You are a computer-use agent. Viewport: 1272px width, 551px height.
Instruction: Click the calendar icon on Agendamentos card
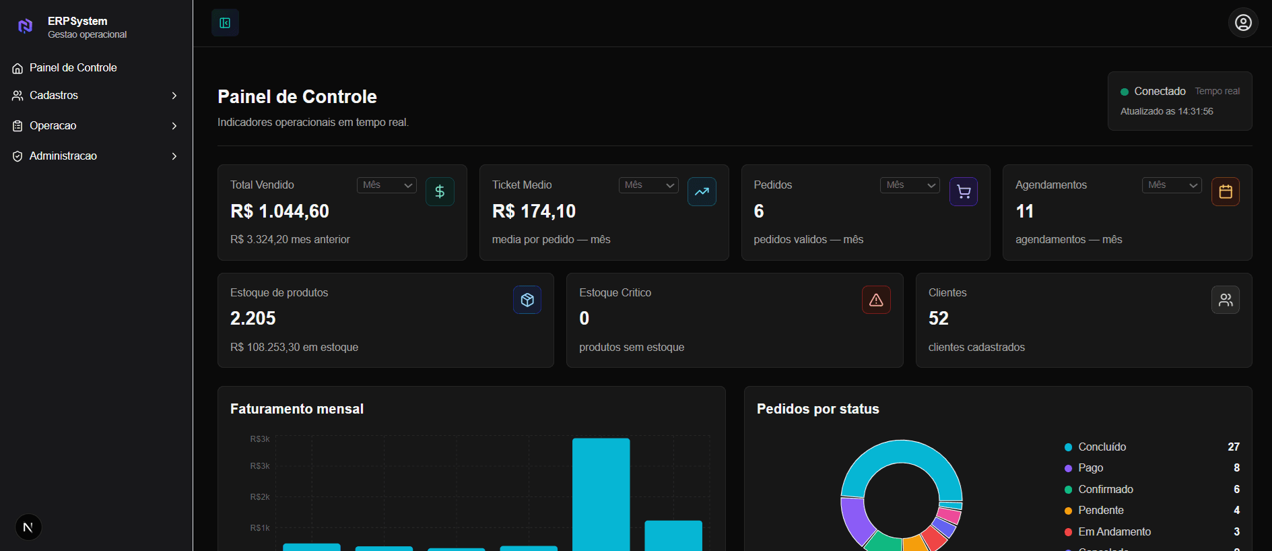click(1226, 192)
